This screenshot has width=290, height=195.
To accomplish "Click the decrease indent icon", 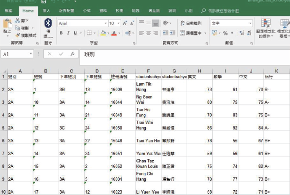I will coord(165,33).
